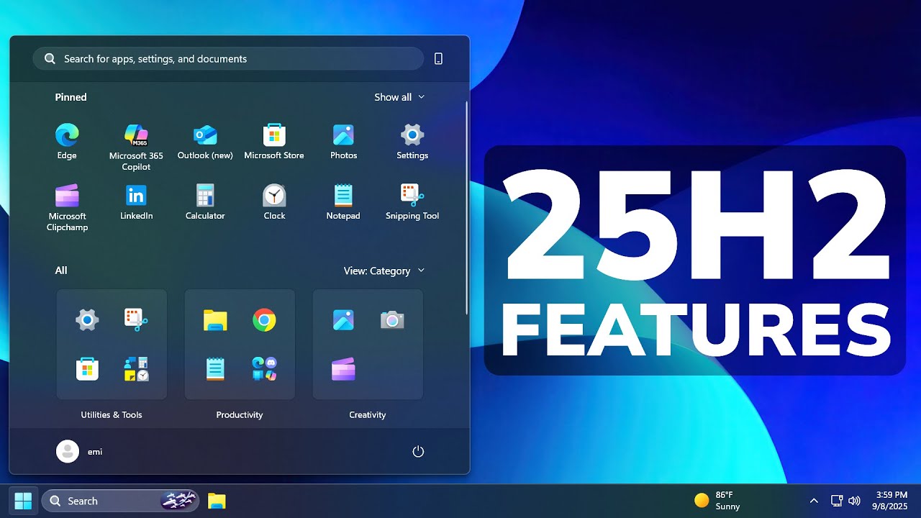This screenshot has height=518, width=921.
Task: Launch Camera in Creativity folder
Action: (392, 319)
